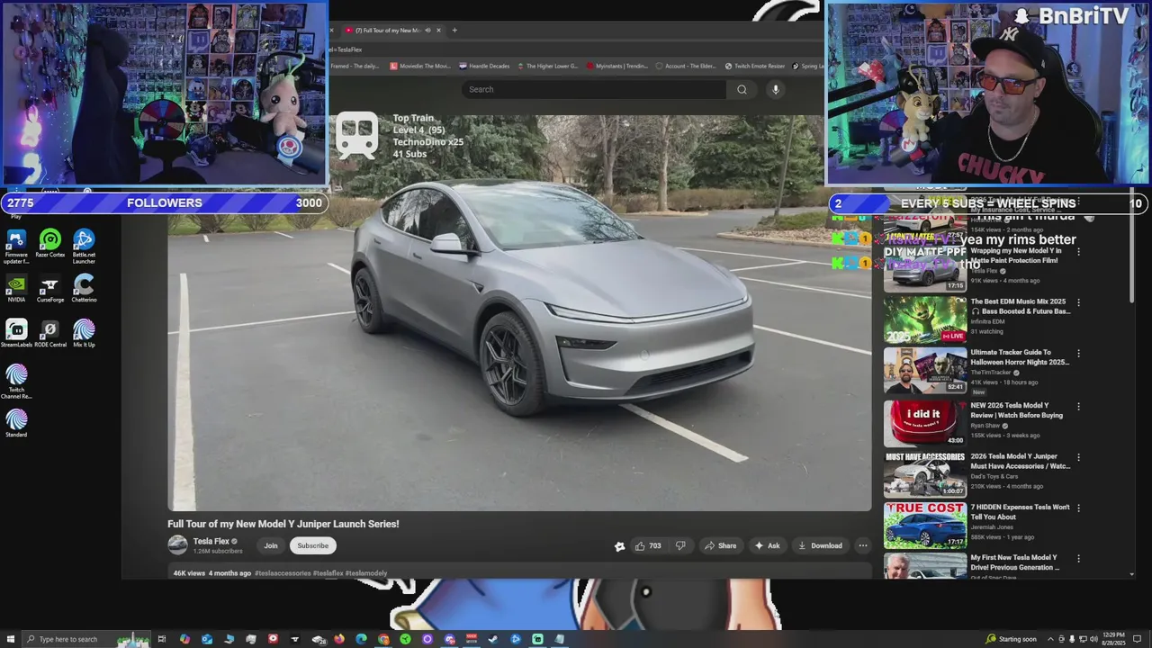
Task: Open the NVIDIA desktop shortcut
Action: (16, 288)
